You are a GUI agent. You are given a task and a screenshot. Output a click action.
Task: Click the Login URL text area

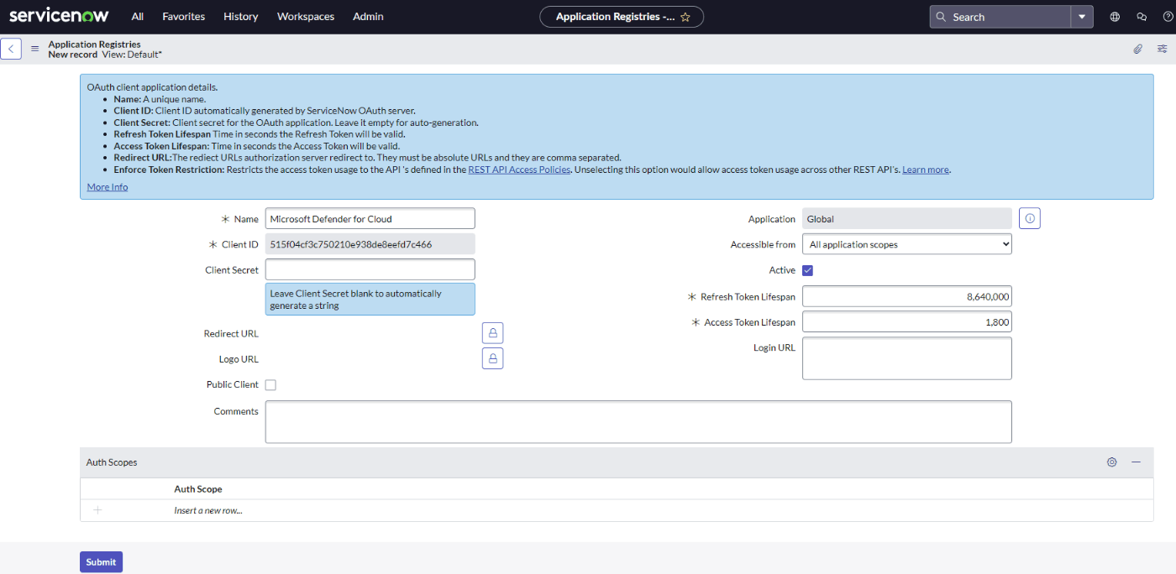point(907,358)
